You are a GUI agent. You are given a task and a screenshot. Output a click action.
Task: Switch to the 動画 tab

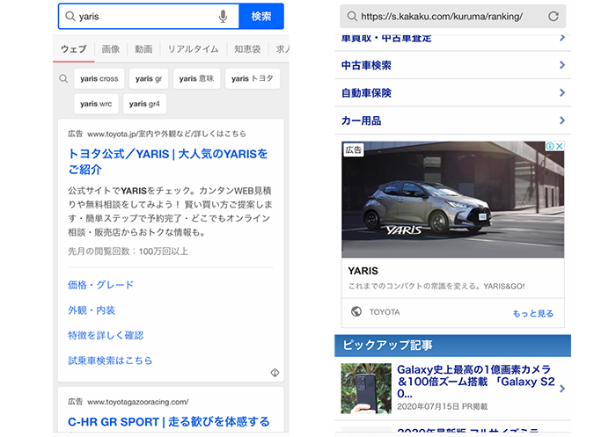(x=143, y=49)
